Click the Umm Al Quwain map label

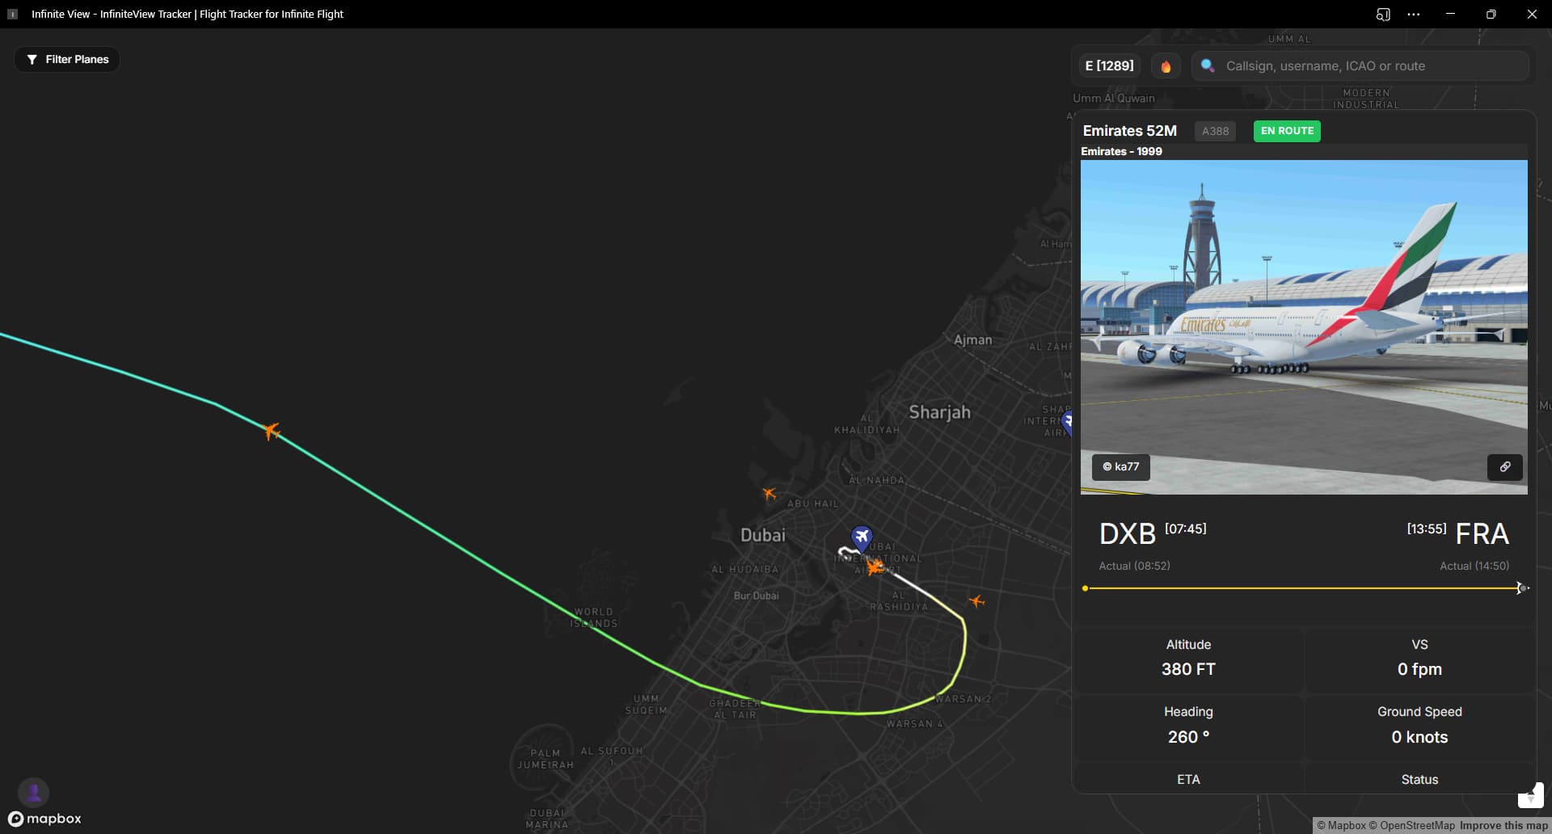[x=1114, y=99]
